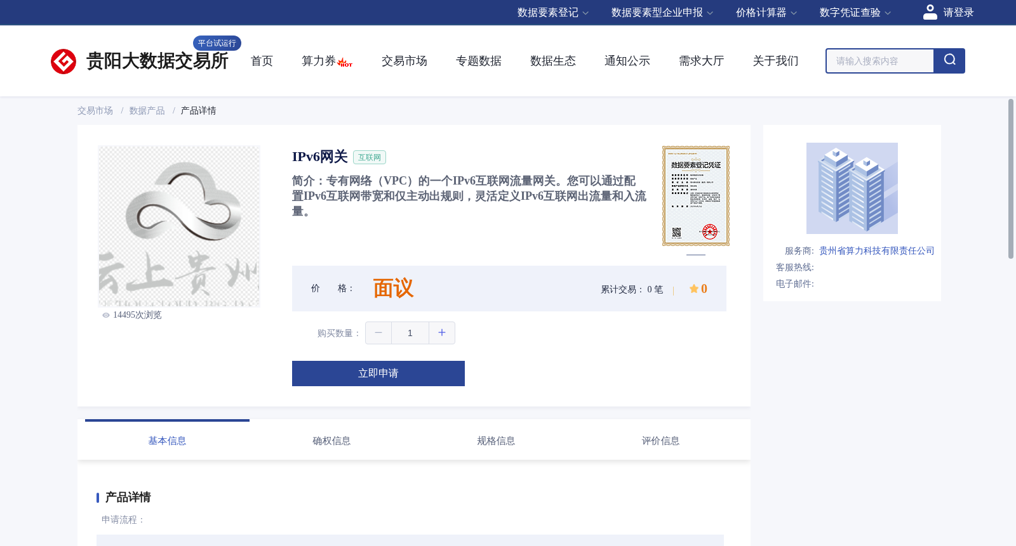1016x546 pixels.
Task: Click the orange favorite star icon
Action: click(x=694, y=289)
